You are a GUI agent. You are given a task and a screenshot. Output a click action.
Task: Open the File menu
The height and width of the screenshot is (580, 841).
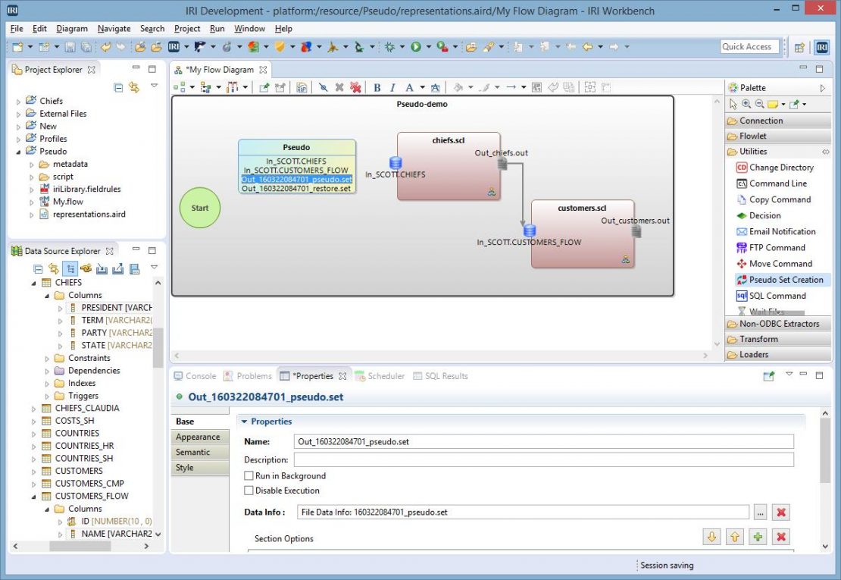click(17, 29)
